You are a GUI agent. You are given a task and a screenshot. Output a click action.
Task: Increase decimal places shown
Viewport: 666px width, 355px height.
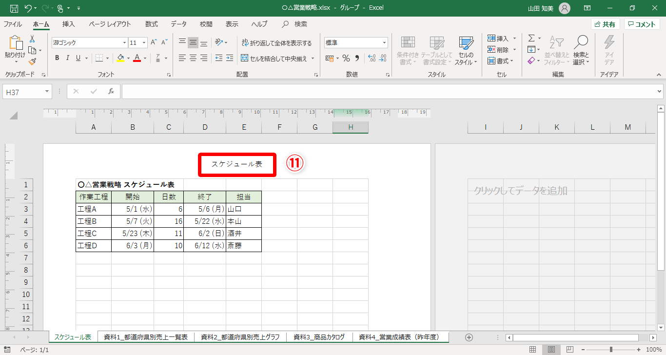(372, 59)
